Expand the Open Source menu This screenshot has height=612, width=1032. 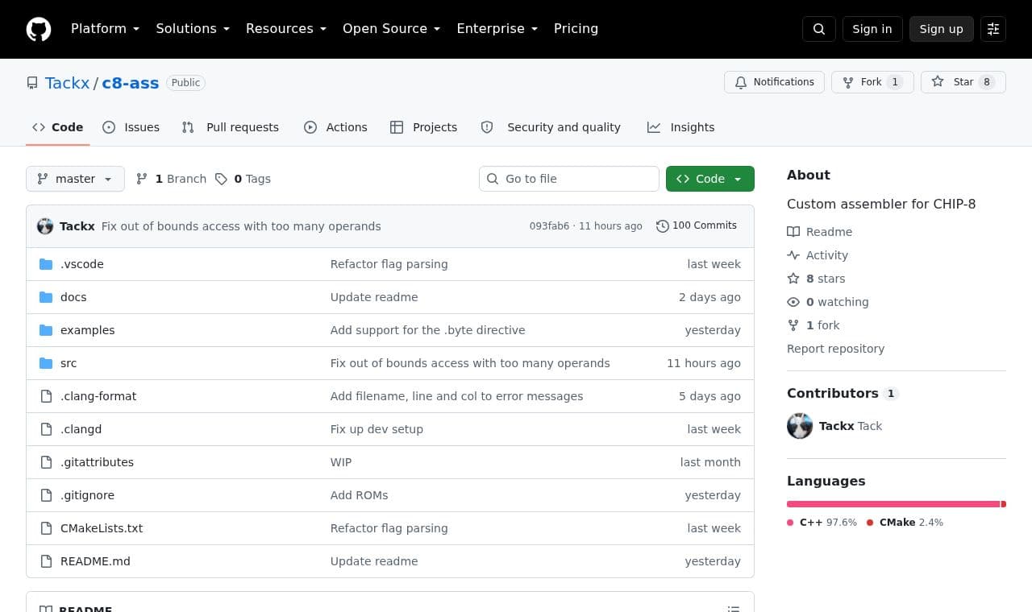point(392,29)
